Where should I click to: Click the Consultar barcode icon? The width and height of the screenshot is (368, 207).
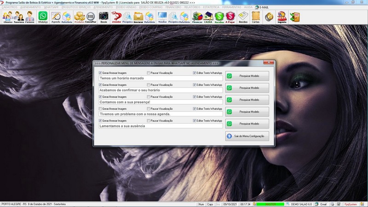pos(91,17)
